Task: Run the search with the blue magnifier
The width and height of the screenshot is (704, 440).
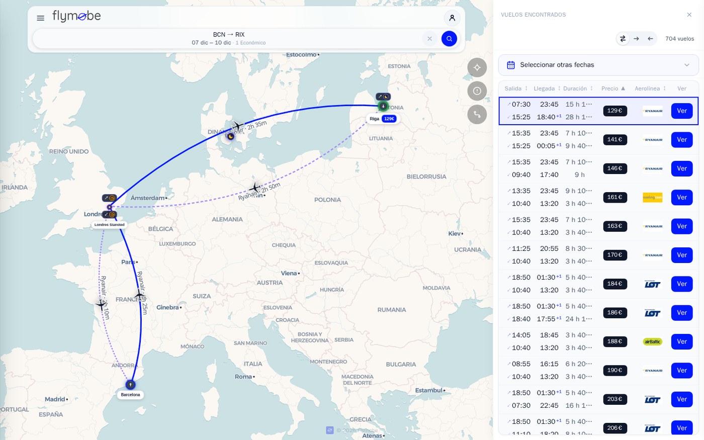Action: [x=449, y=39]
